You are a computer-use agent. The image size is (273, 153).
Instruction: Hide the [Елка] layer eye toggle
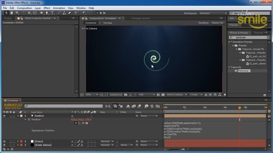[4, 142]
